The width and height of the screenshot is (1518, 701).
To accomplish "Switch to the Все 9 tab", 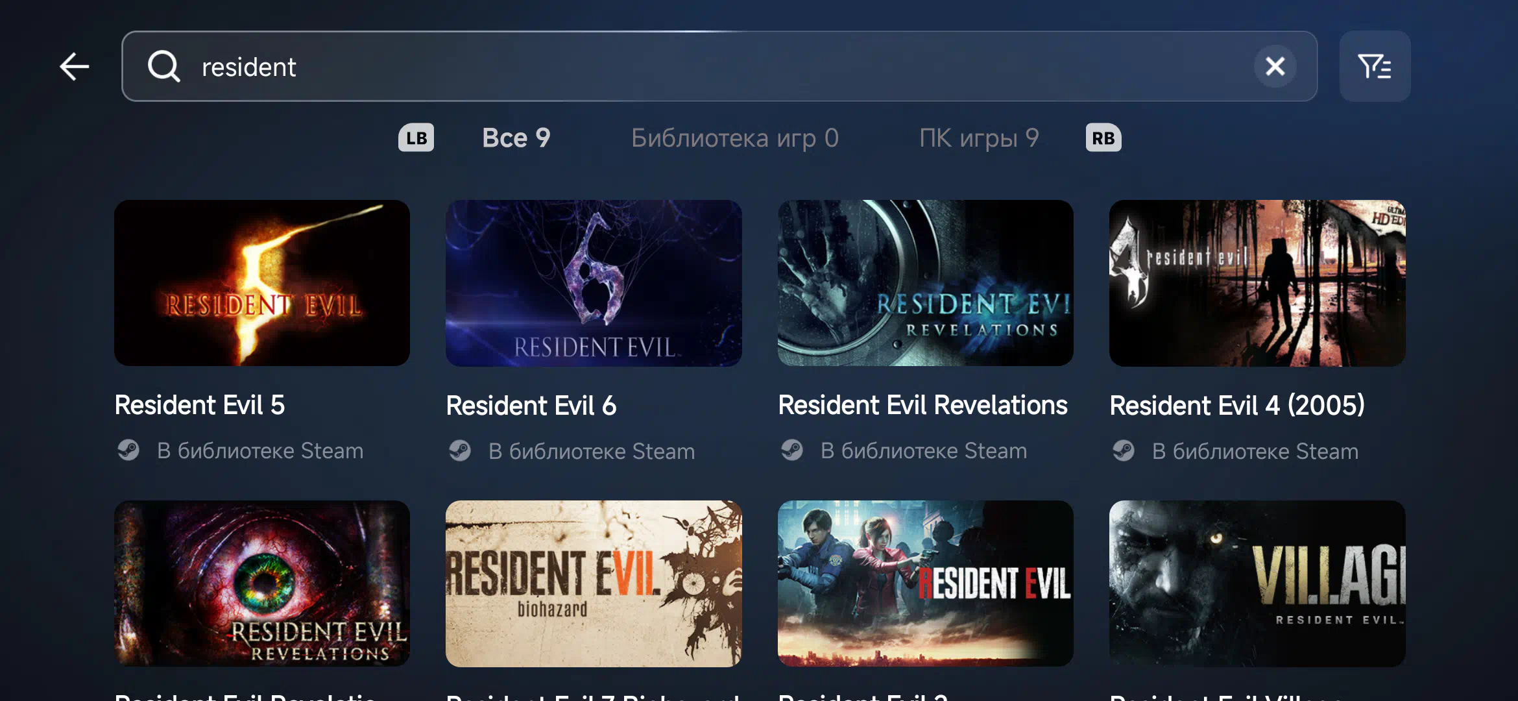I will tap(516, 138).
